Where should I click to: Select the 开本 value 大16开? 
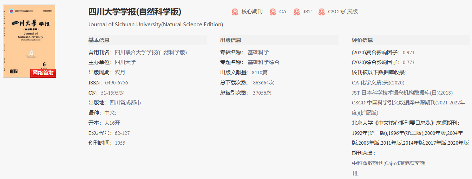tap(112, 123)
